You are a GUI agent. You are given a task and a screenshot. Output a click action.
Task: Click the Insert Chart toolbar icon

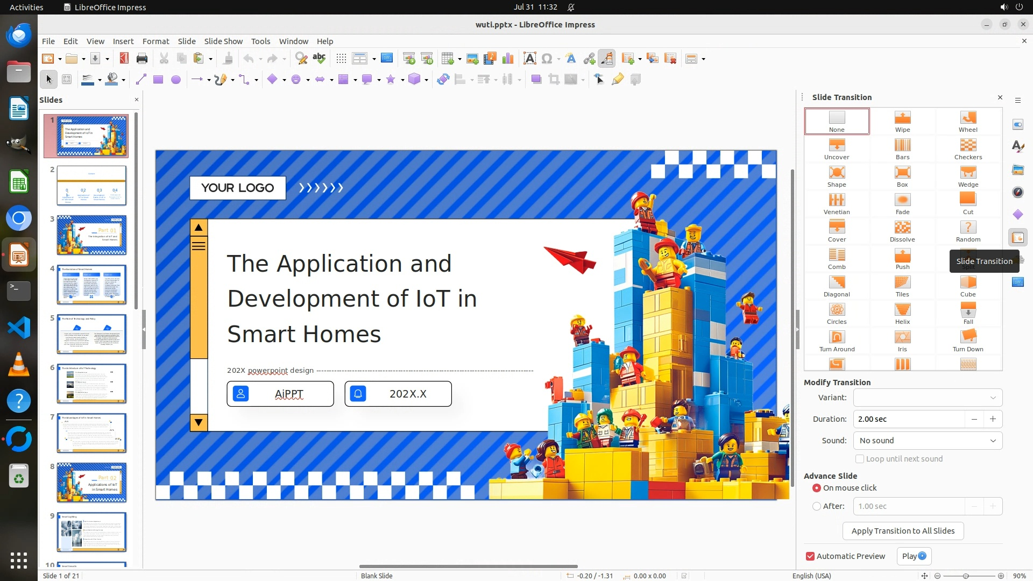507,59
